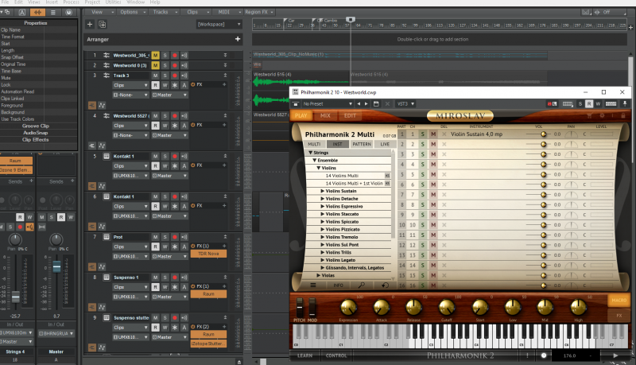
Task: Toggle the MACRO button in Philharmonik
Action: (x=619, y=300)
